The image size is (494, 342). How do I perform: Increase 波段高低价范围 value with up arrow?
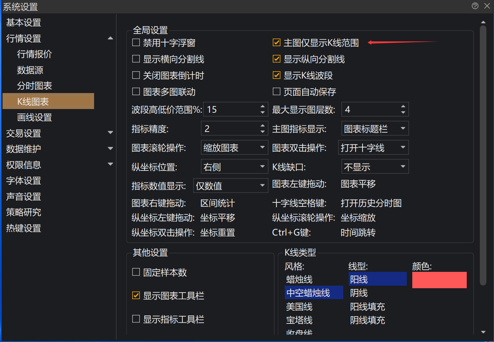pyautogui.click(x=263, y=106)
